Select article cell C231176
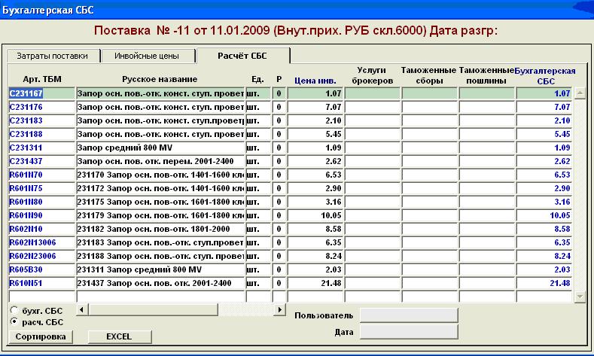 pyautogui.click(x=41, y=107)
